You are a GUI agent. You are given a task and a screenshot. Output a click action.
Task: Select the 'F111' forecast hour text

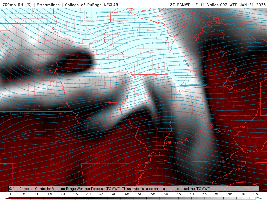200,5
